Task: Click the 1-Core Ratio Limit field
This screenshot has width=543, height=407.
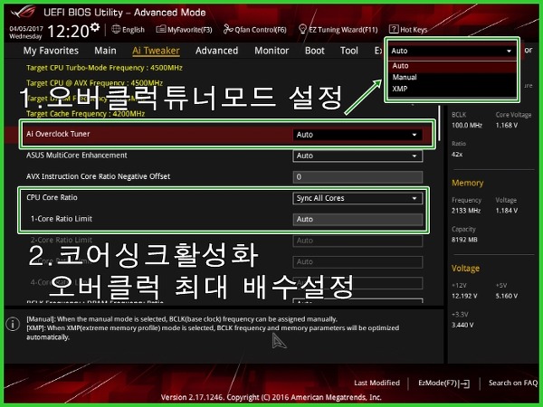Action: (x=357, y=219)
